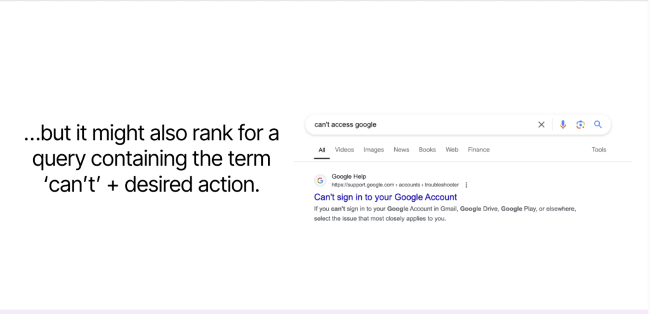Click the blue magnifier search icon
The image size is (650, 314).
point(597,125)
